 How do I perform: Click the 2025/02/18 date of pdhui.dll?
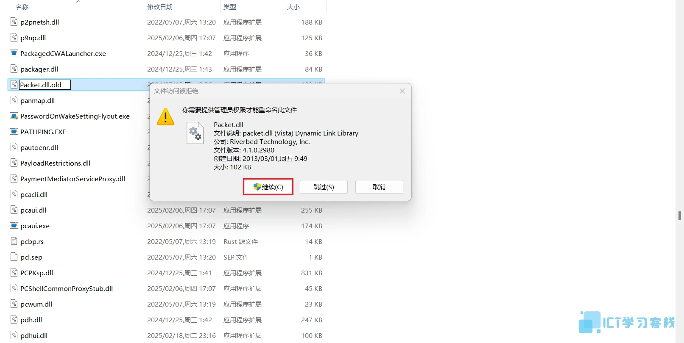coord(181,335)
